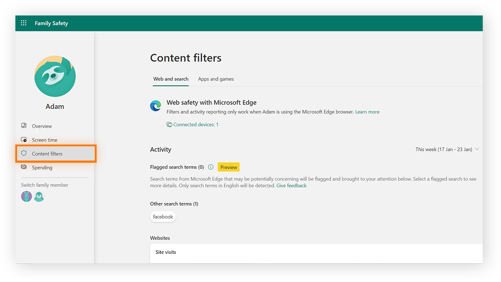Viewport: 501px width, 282px height.
Task: Switch to the Apps and games tab
Action: [x=216, y=79]
